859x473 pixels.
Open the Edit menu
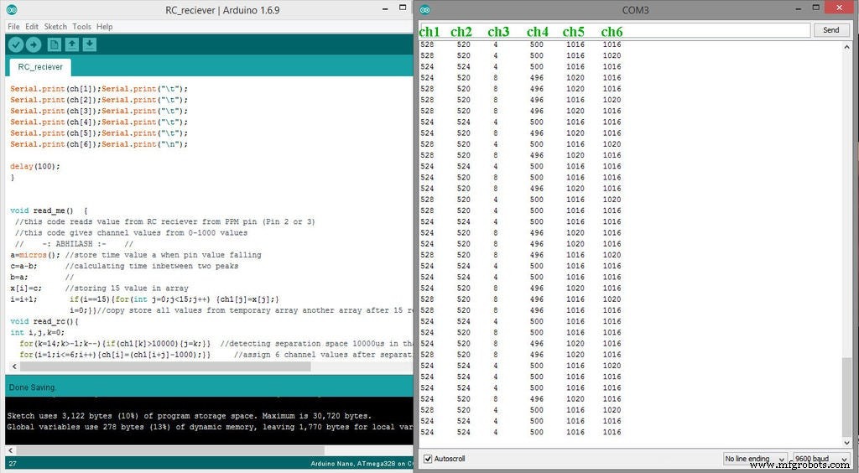tap(32, 26)
